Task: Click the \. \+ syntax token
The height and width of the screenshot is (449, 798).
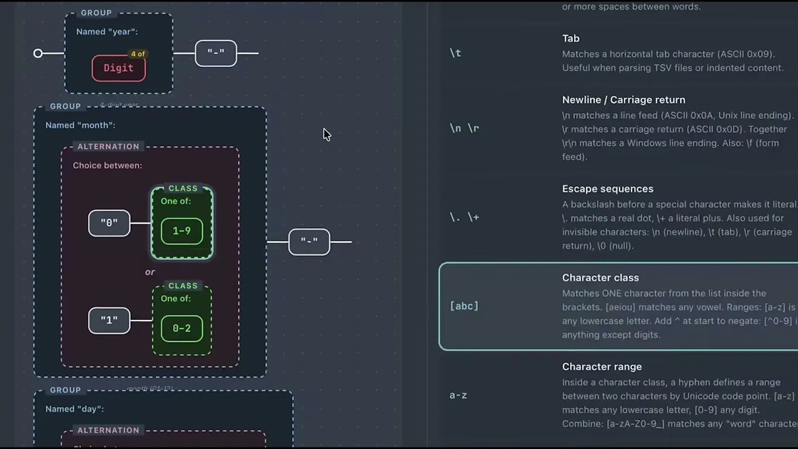Action: (464, 217)
